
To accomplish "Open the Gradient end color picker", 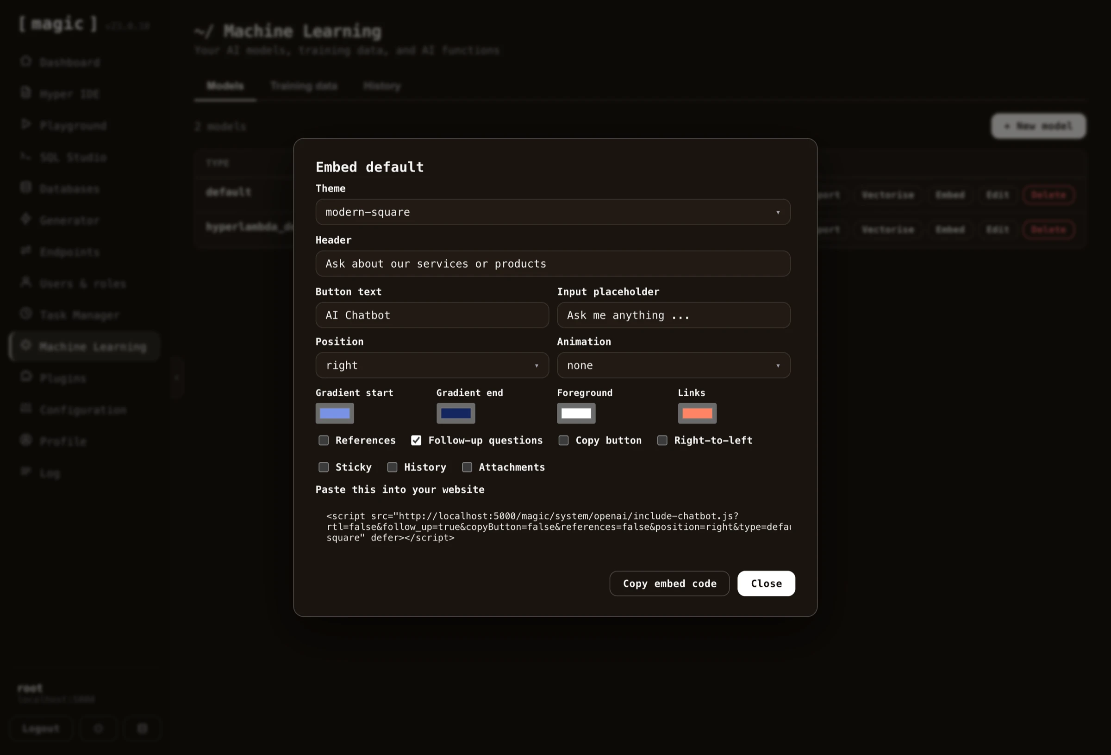I will (x=456, y=413).
